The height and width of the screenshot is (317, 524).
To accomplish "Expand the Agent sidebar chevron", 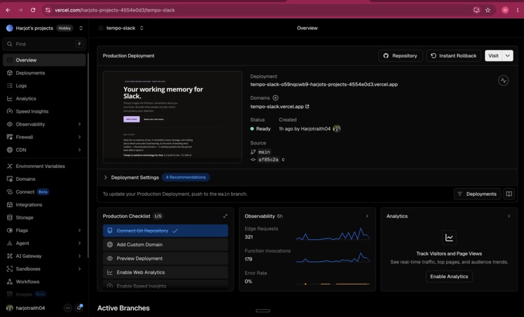I will pos(79,243).
